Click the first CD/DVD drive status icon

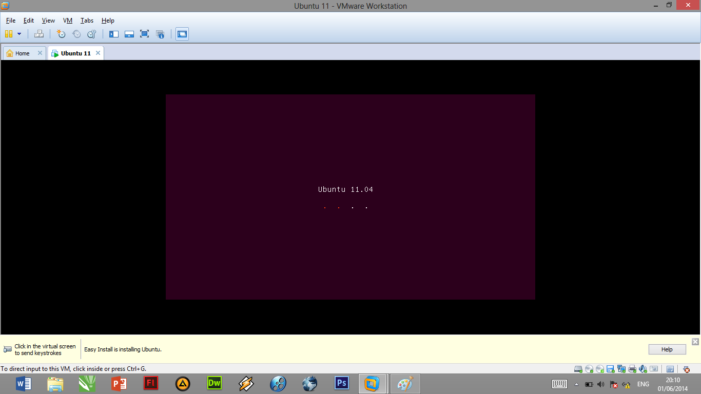click(x=589, y=369)
